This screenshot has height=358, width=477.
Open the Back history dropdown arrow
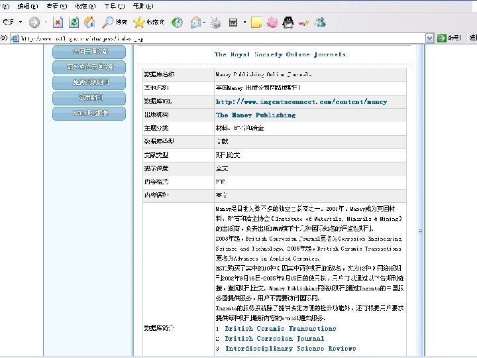21,22
